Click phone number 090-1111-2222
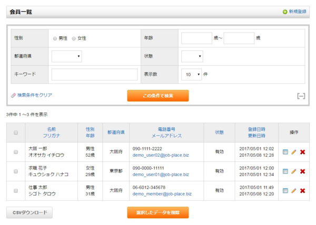316x225 pixels. (147, 149)
